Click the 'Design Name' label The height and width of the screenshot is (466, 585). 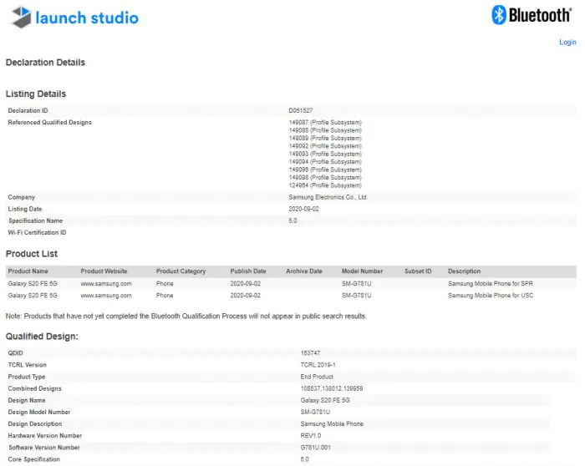click(x=27, y=400)
